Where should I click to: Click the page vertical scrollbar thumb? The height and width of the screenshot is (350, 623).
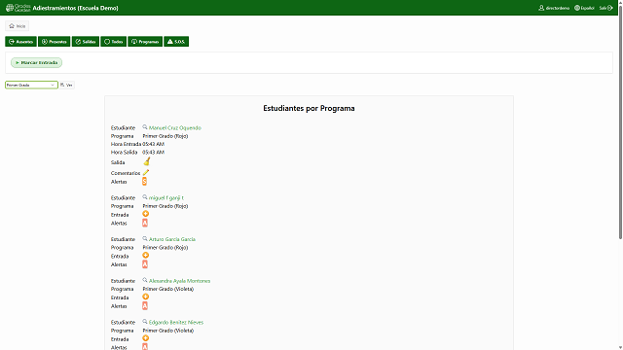[x=620, y=122]
